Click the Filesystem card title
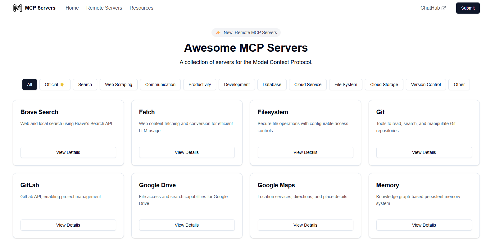 (x=273, y=112)
